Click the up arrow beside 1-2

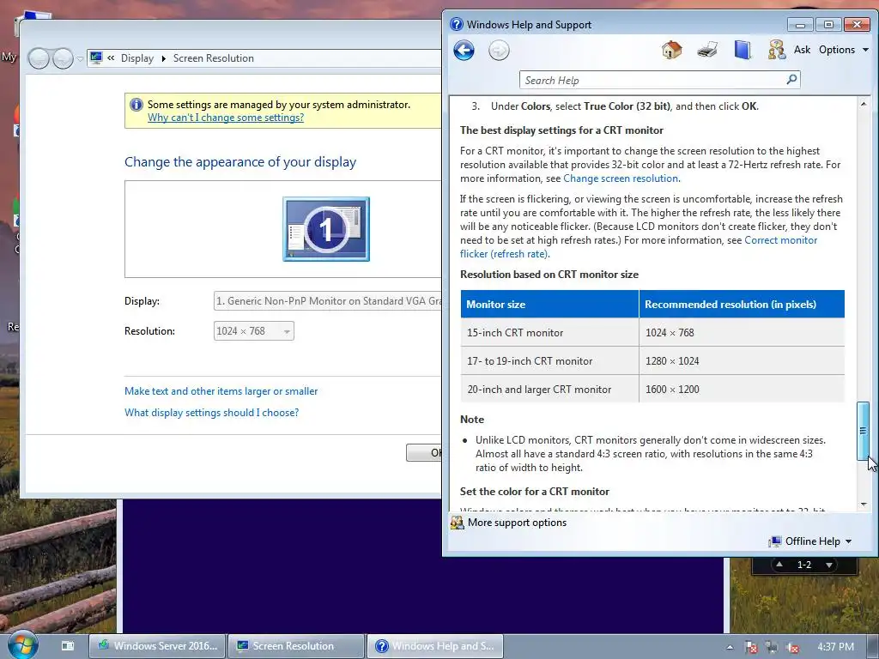(779, 565)
